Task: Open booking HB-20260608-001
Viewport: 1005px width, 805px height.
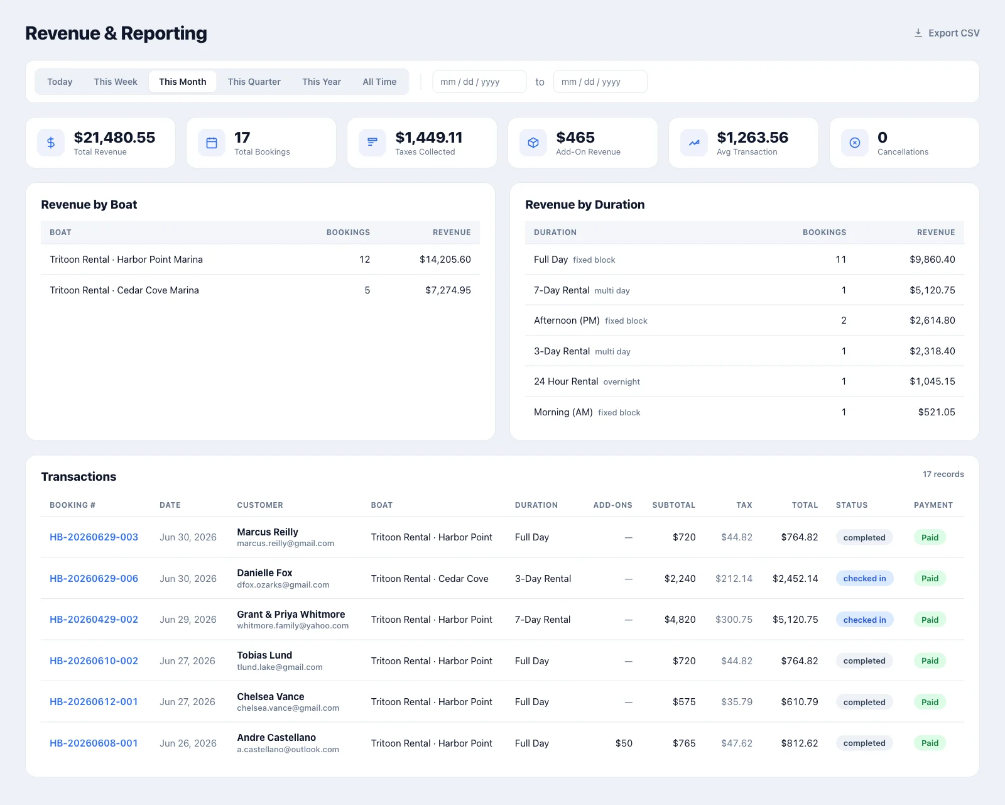Action: (x=94, y=743)
